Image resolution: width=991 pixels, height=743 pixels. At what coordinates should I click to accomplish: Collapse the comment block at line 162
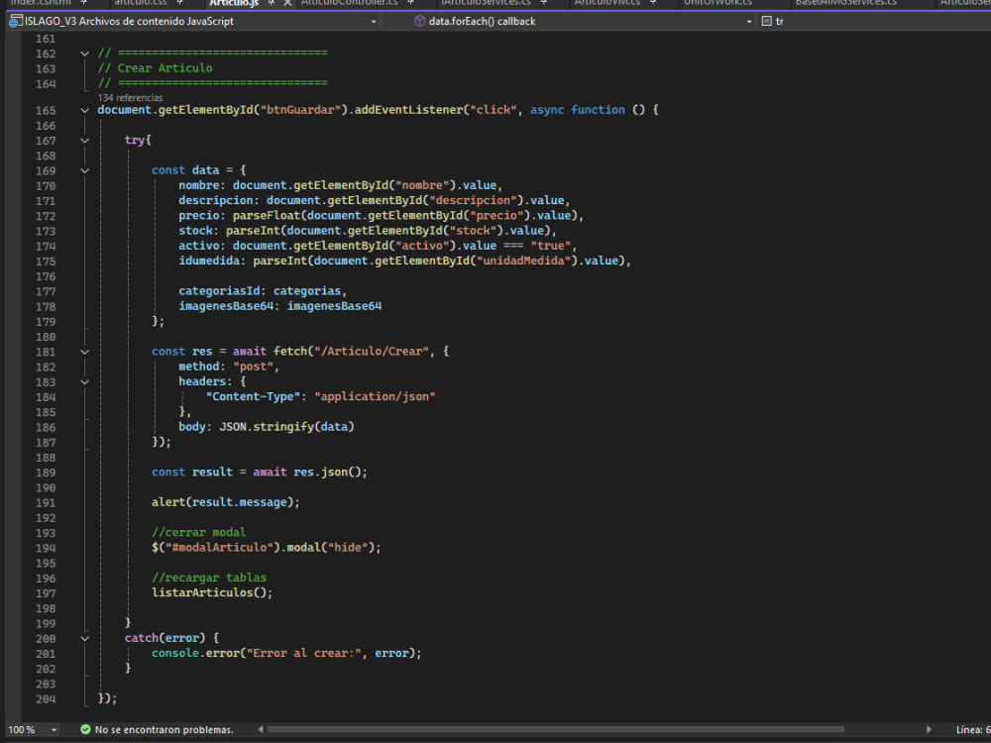(84, 53)
